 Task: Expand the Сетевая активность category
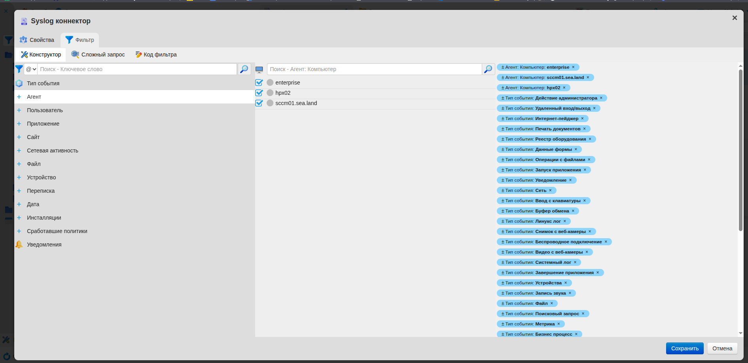click(x=19, y=150)
